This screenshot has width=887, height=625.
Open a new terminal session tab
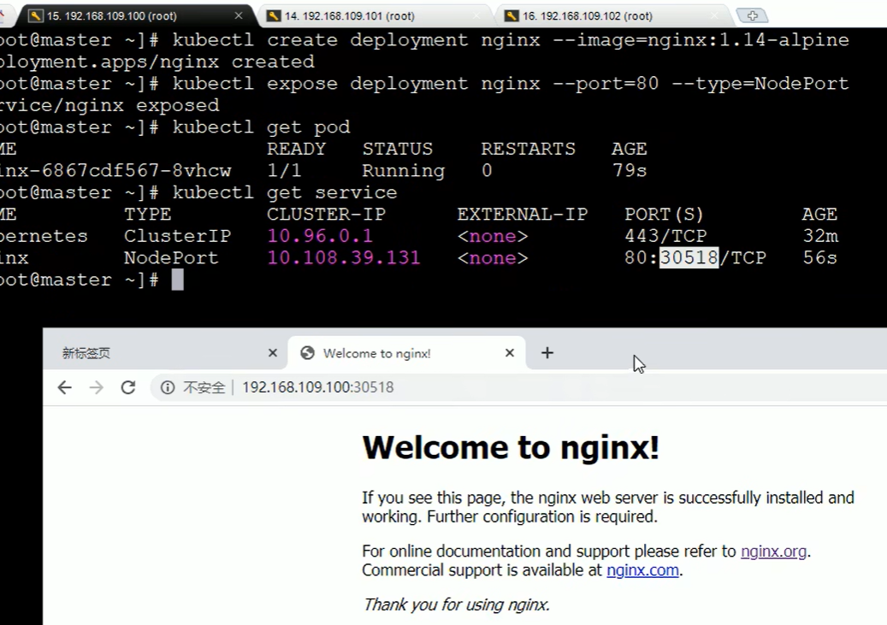click(752, 16)
